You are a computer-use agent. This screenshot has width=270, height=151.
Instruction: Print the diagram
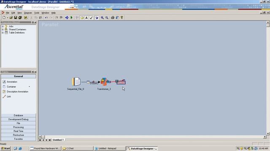[x=113, y=18]
